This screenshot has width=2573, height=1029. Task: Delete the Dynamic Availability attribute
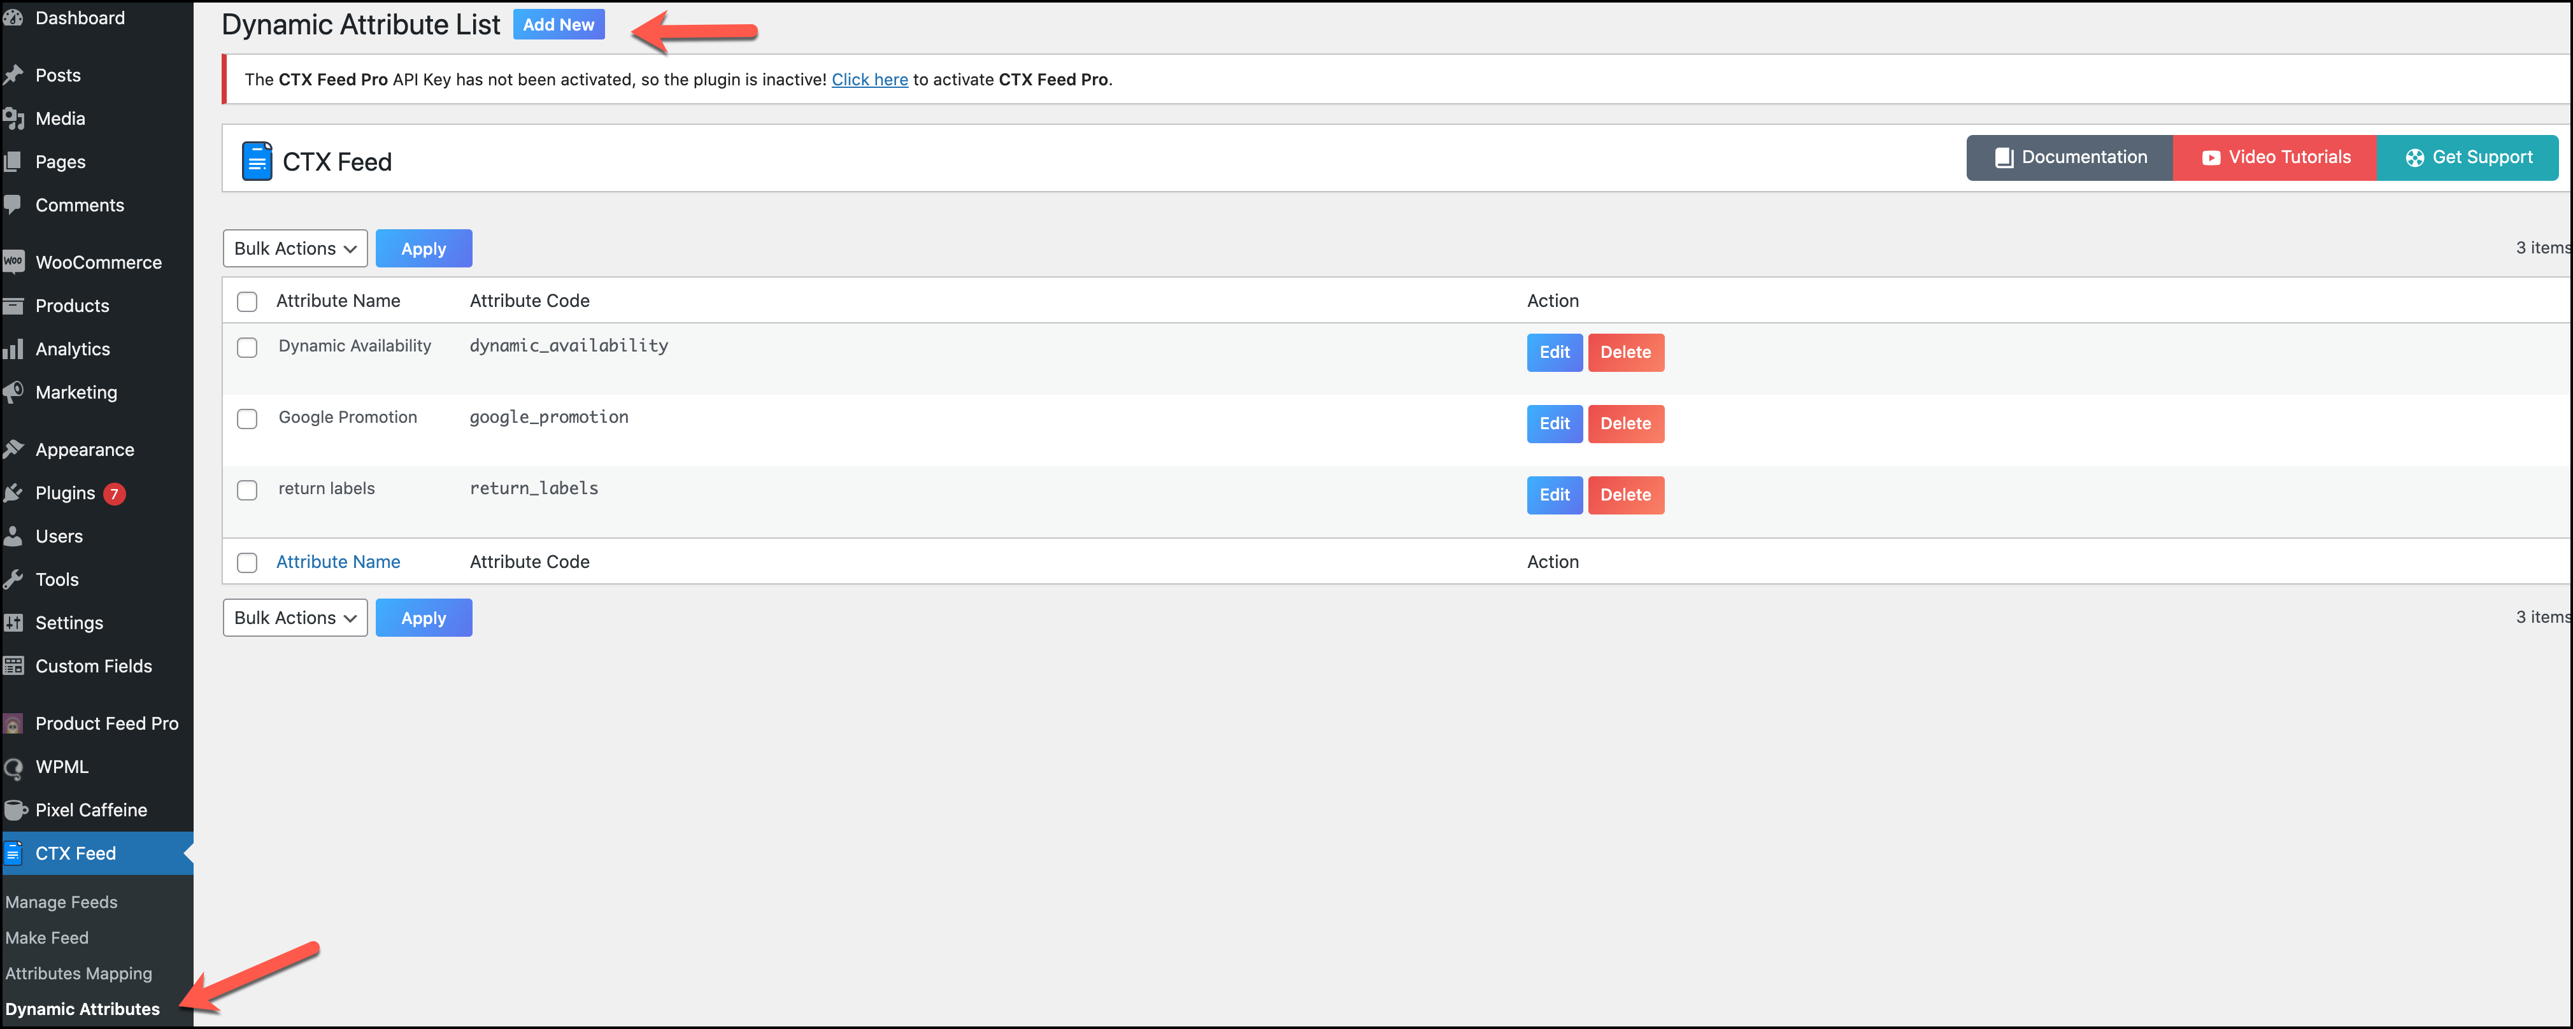[x=1626, y=353]
